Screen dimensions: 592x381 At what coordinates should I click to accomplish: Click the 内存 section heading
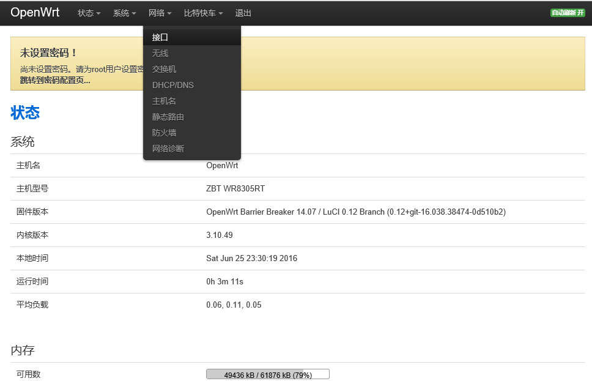[23, 350]
